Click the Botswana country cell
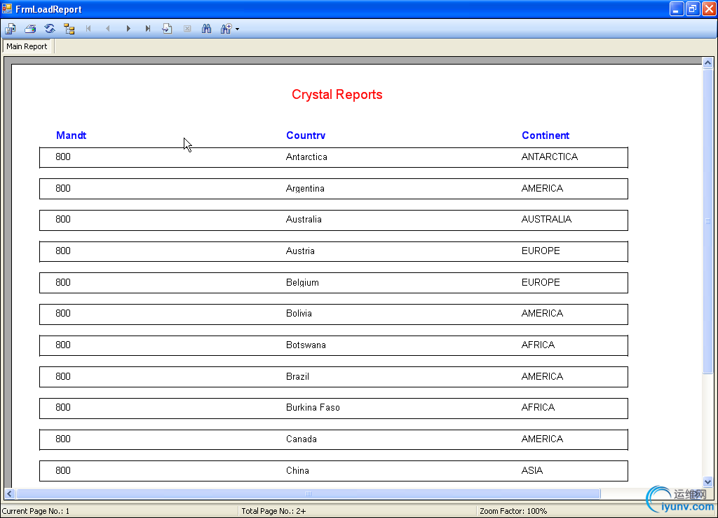718x518 pixels. coord(306,345)
